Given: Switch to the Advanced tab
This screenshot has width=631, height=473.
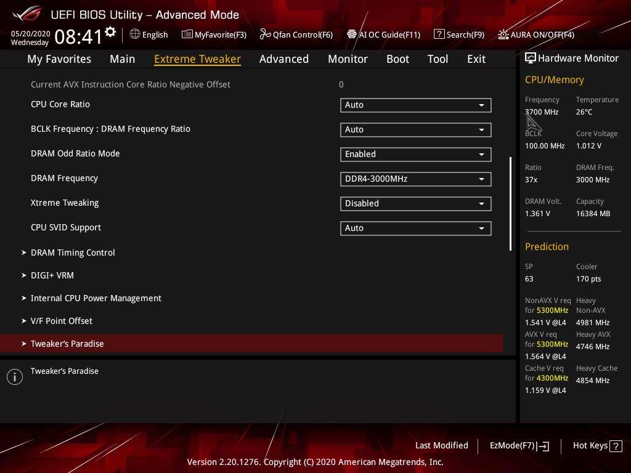Looking at the screenshot, I should coord(283,59).
